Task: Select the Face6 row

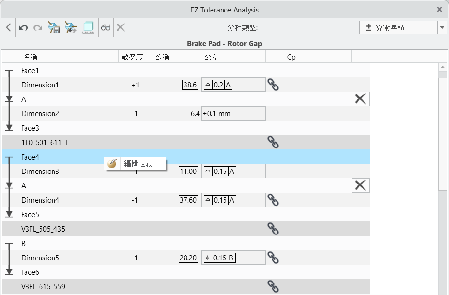Action: [186, 272]
